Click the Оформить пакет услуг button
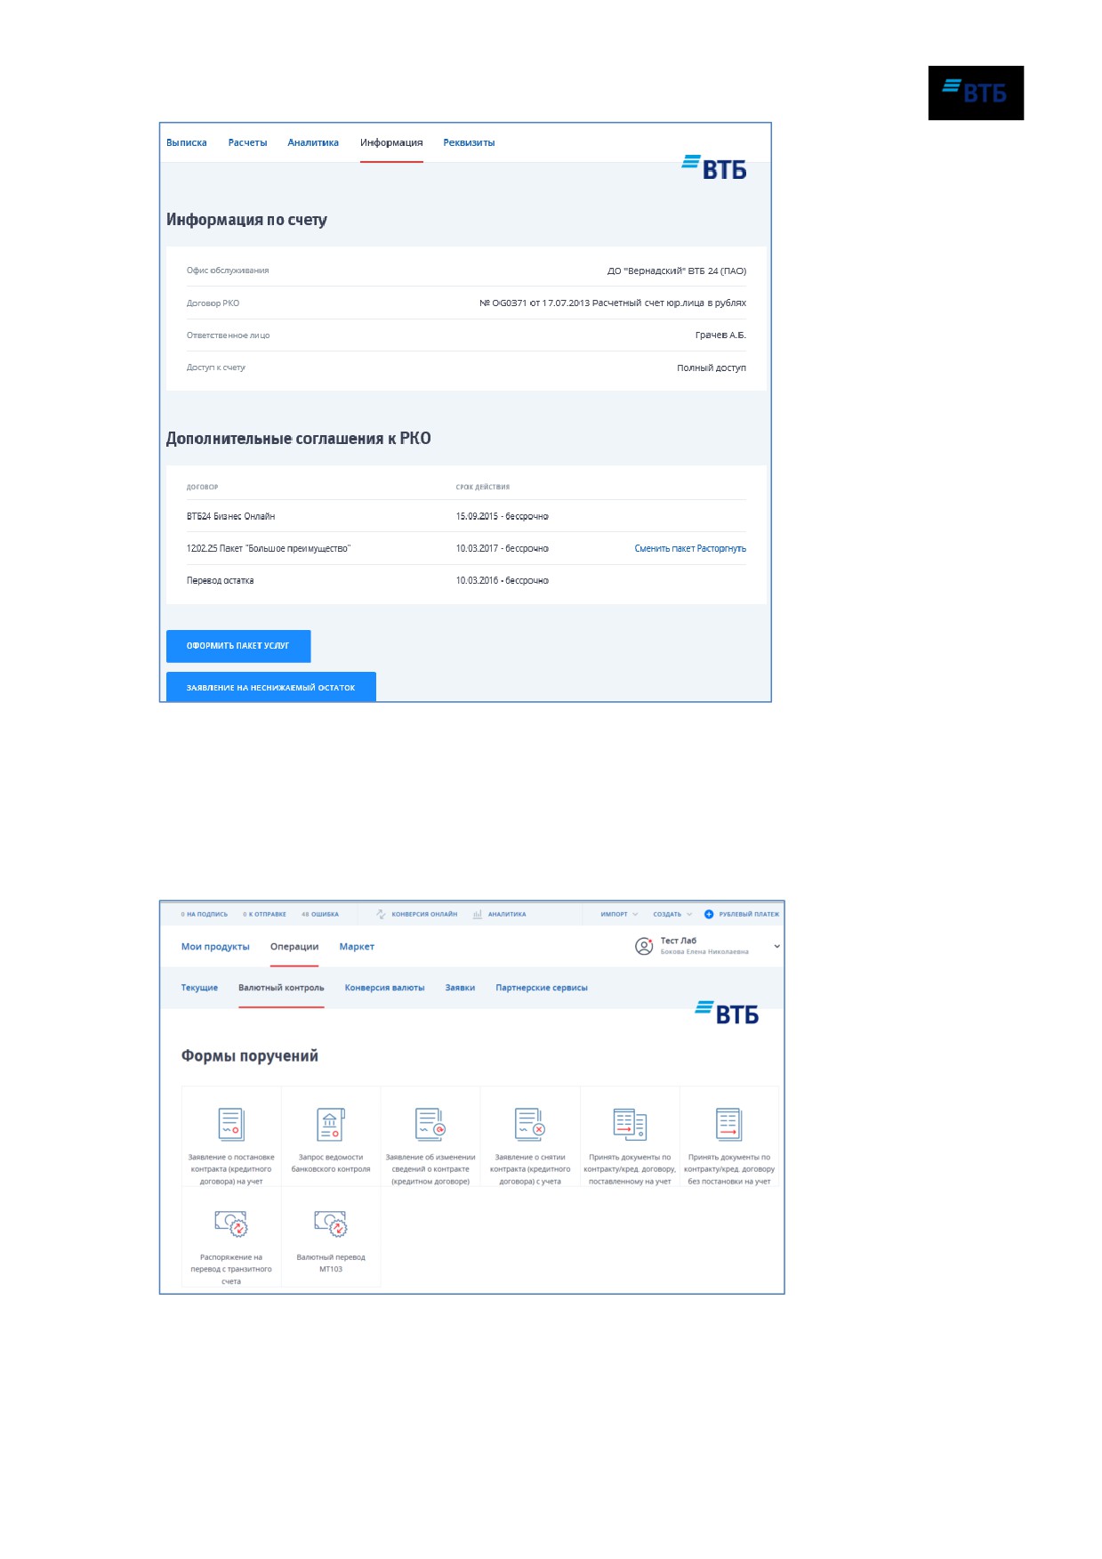The width and height of the screenshot is (1102, 1559). click(238, 646)
